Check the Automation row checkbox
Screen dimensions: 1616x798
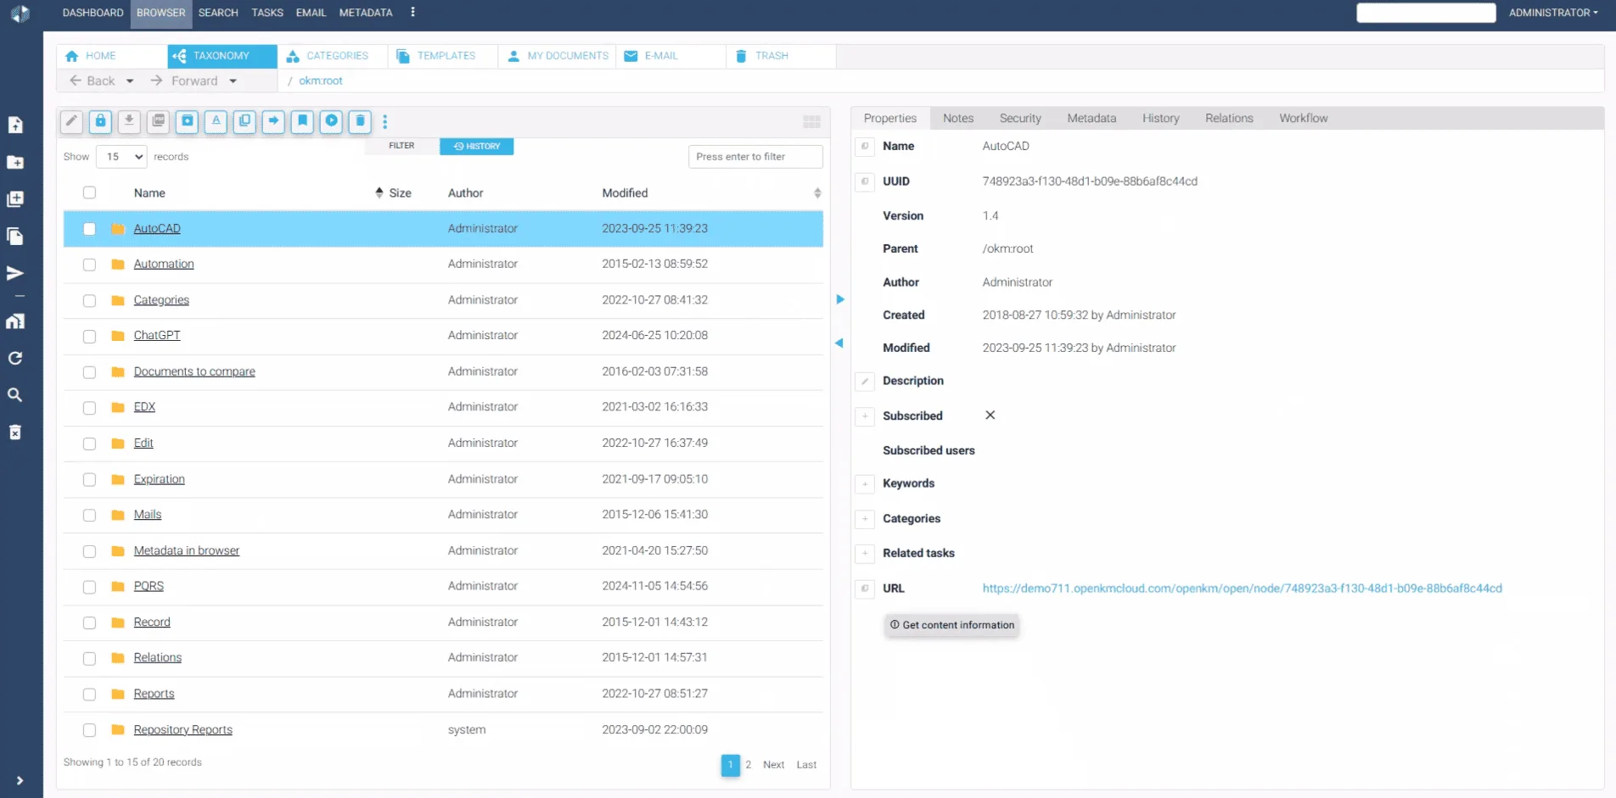click(x=89, y=265)
